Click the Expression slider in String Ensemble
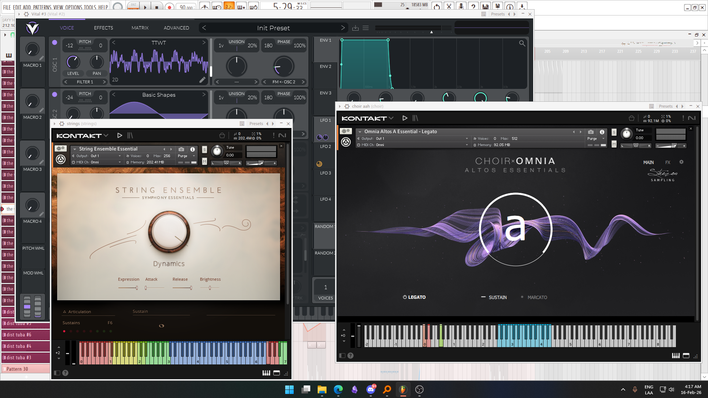The image size is (708, 398). (x=128, y=288)
